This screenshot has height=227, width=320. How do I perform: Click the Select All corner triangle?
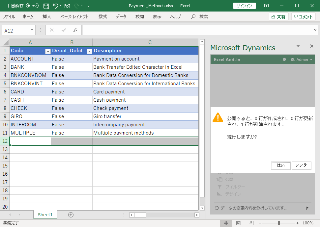[x=6, y=42]
